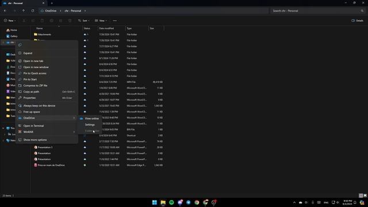Collapse the This PC tree node
The height and width of the screenshot is (207, 368).
click(3, 128)
